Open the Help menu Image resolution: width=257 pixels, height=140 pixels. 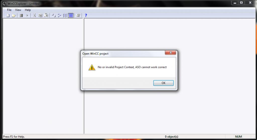tap(28, 10)
